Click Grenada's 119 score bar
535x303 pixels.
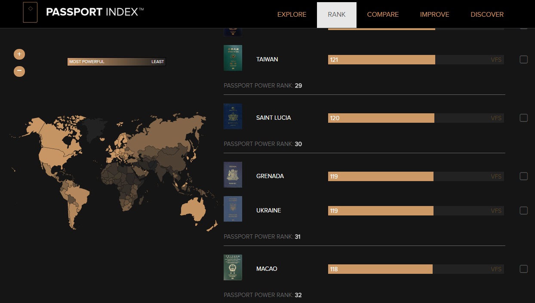(381, 176)
